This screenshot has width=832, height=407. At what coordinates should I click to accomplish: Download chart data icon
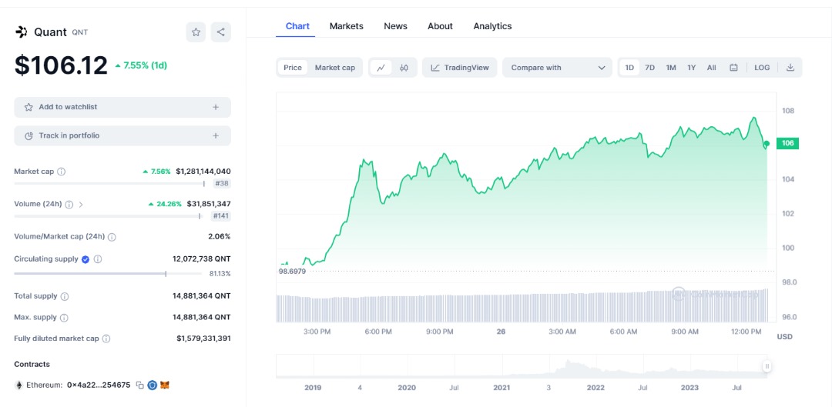790,67
